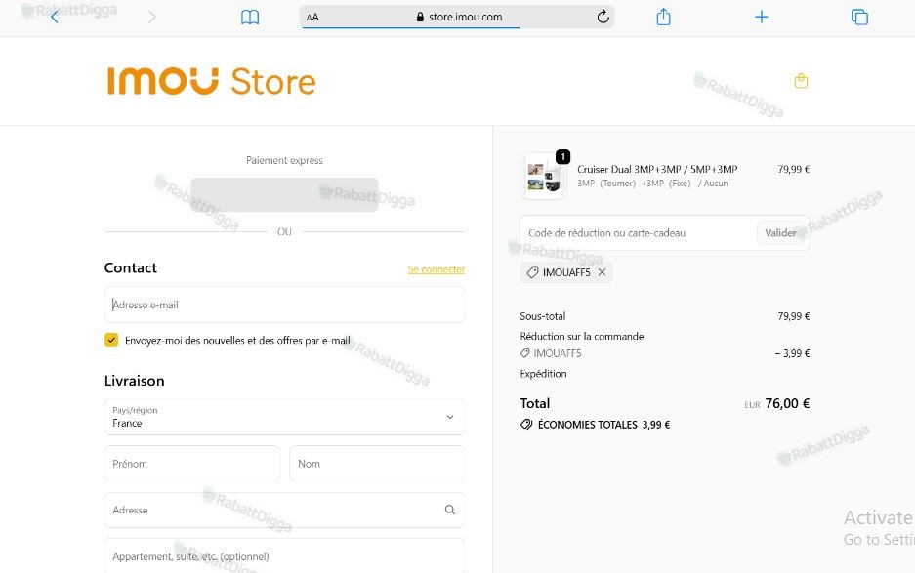Show all tabs overview icon
Image resolution: width=915 pixels, height=573 pixels.
coord(859,17)
